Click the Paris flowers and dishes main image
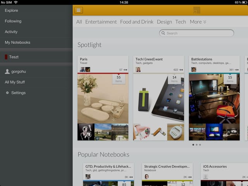The image size is (248, 186). click(x=103, y=99)
